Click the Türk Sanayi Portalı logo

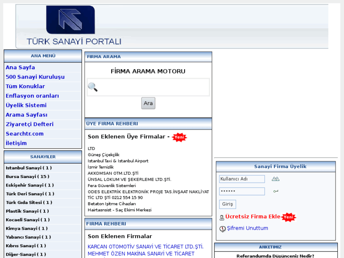[74, 26]
